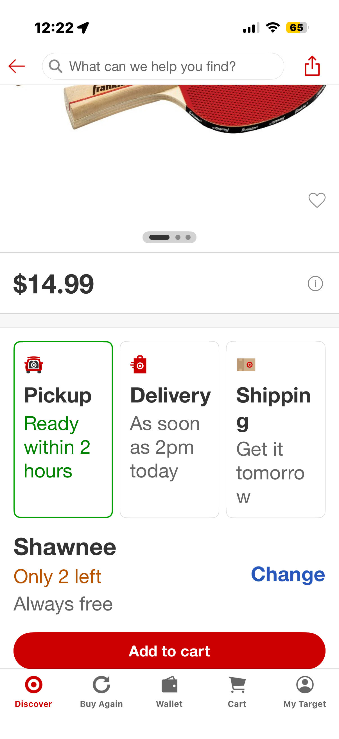Tap the Shawnee store name
Viewport: 339px width, 739px height.
click(x=65, y=547)
